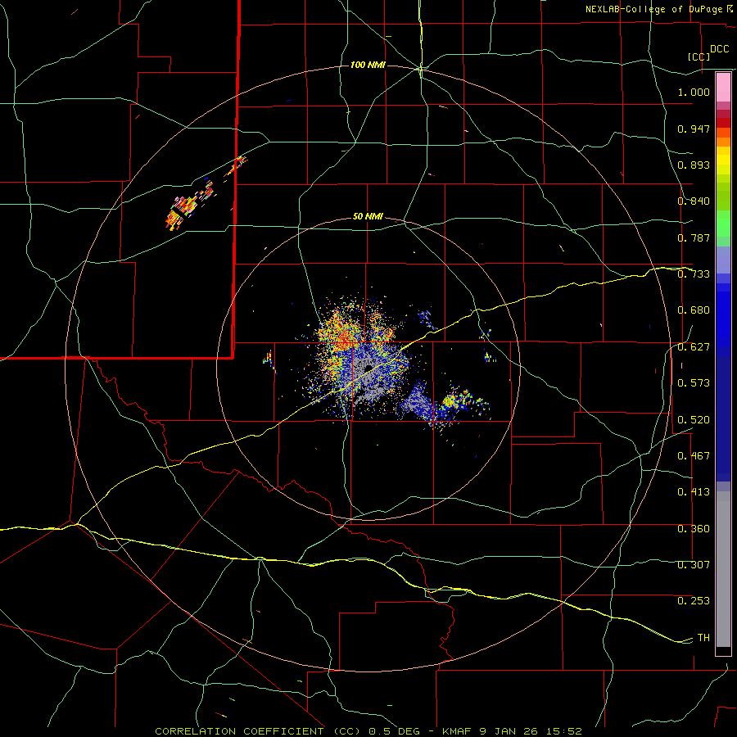
Task: Click the bright green segment of color bar
Action: click(x=723, y=224)
